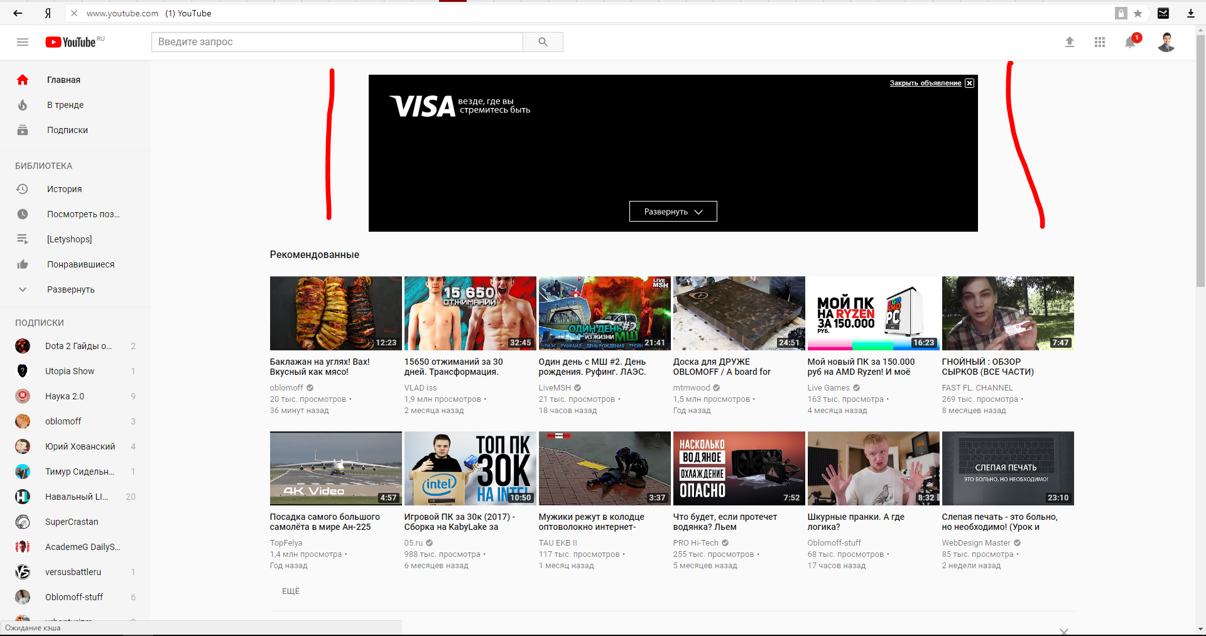Open the WebDesign Master channel link
This screenshot has width=1206, height=636.
coord(975,543)
